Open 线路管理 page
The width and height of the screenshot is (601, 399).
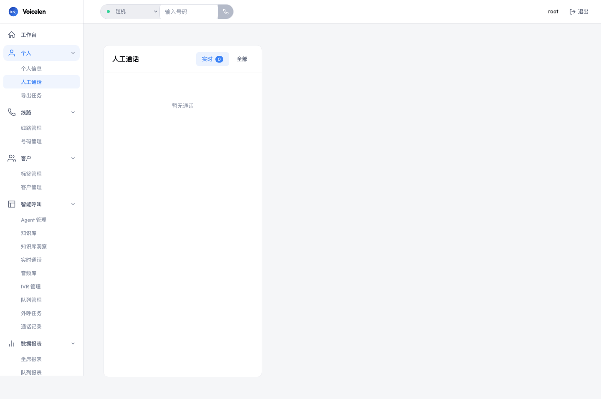(41, 128)
